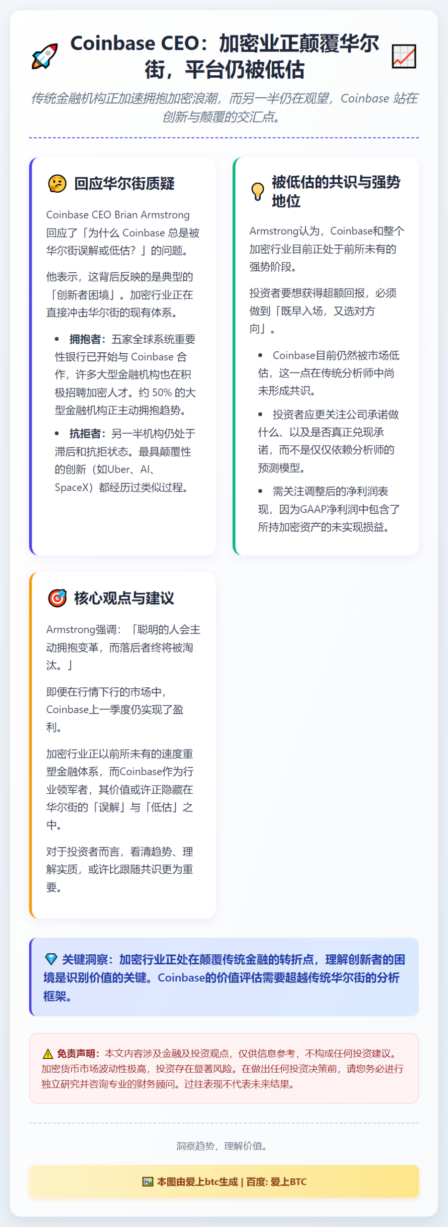This screenshot has height=1227, width=448.
Task: Click the bullet starting Coinbase目前仍然被市场低估
Action: tap(330, 373)
